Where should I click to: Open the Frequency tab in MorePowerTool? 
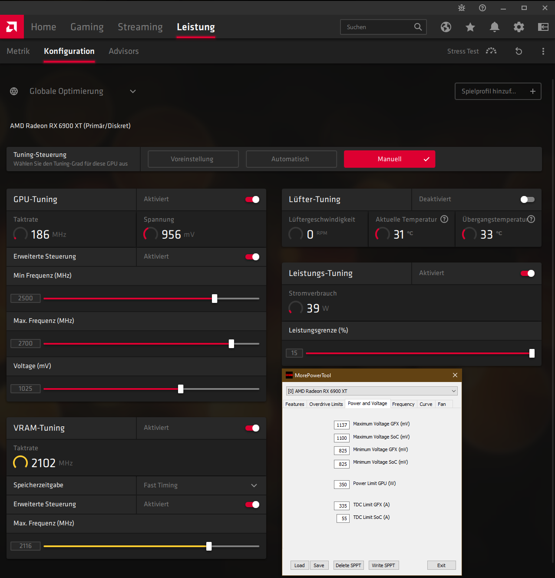coord(403,404)
